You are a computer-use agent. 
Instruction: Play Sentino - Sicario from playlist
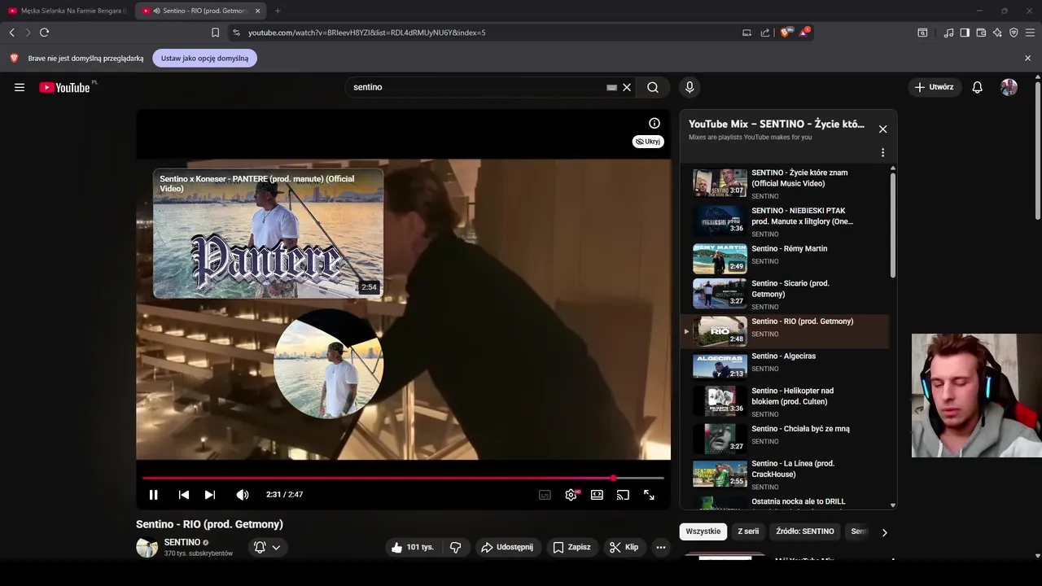tap(785, 294)
